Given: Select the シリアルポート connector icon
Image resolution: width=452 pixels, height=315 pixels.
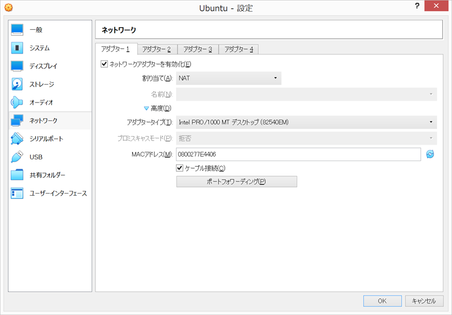Looking at the screenshot, I should click(17, 139).
